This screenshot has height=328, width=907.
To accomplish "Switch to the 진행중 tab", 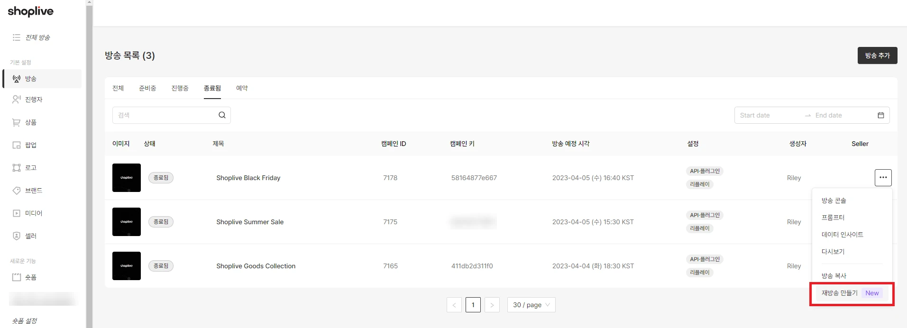I will [180, 88].
